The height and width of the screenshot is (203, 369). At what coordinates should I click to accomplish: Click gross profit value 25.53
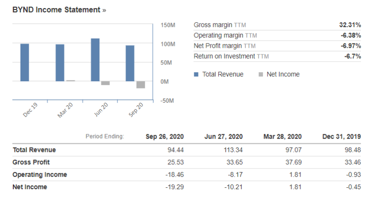tap(176, 162)
